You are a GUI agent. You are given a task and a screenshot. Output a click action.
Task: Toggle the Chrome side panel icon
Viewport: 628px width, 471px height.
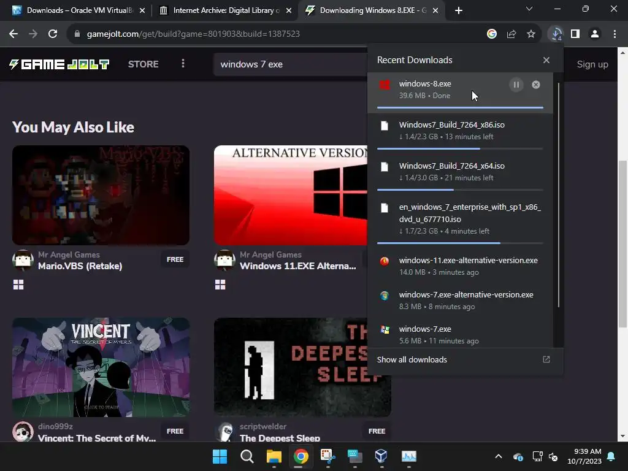coord(575,34)
